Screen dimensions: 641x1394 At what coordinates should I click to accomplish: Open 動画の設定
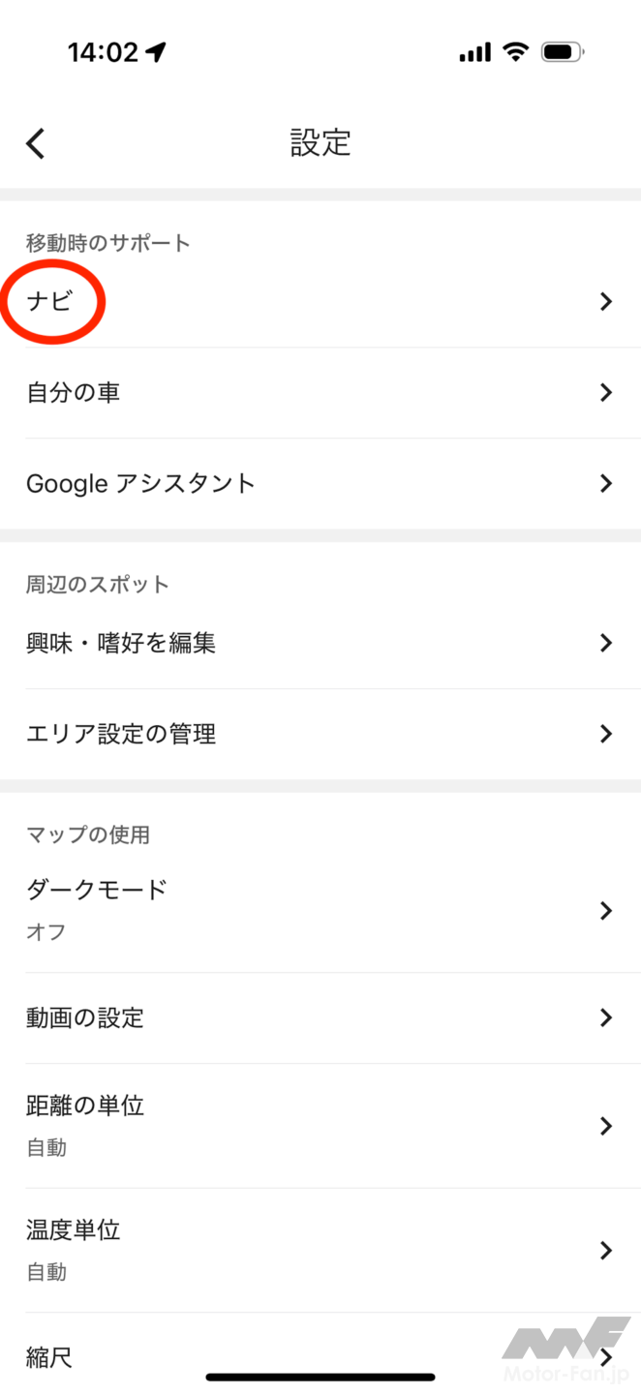coord(85,1017)
